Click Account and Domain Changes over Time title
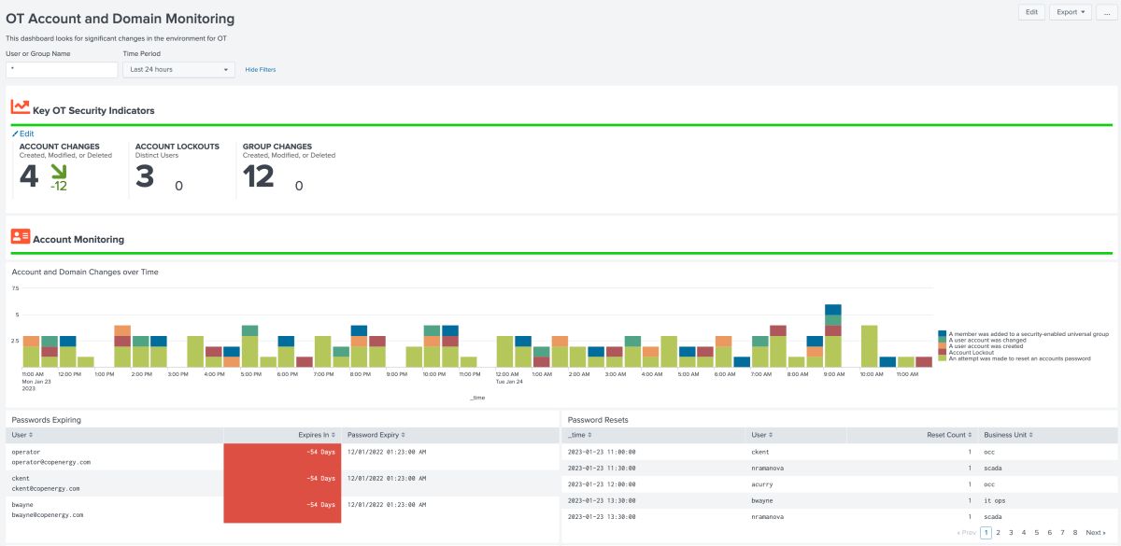The width and height of the screenshot is (1121, 546). click(85, 273)
